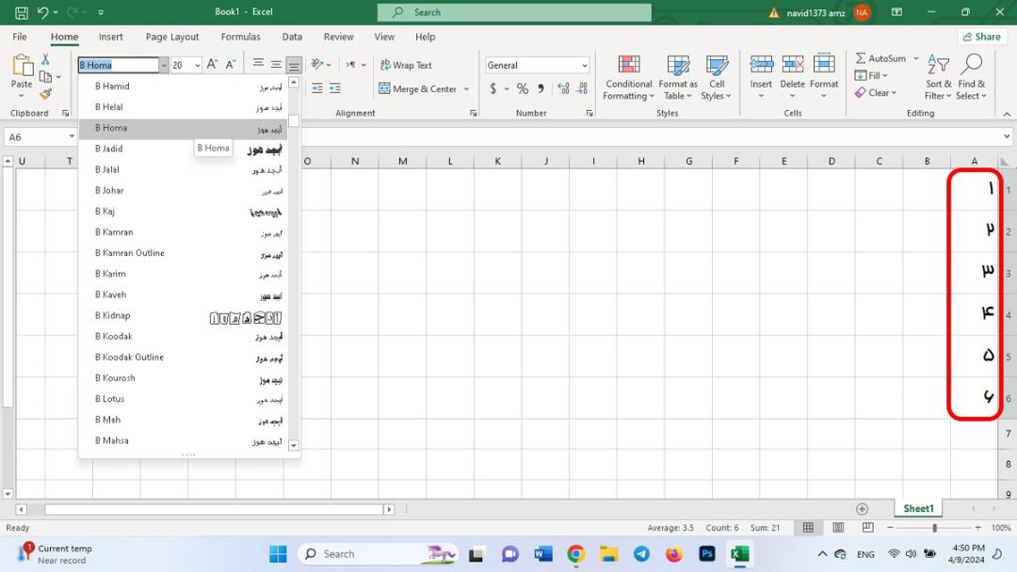1017x572 pixels.
Task: Open Windows Start menu
Action: 278,554
